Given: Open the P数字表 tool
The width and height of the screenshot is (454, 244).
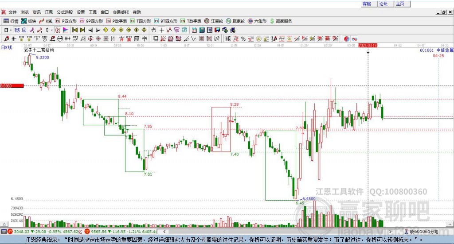Looking at the screenshot, I should pyautogui.click(x=117, y=21).
